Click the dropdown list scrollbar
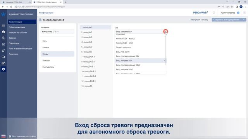The width and height of the screenshot is (248, 139). click(166, 50)
